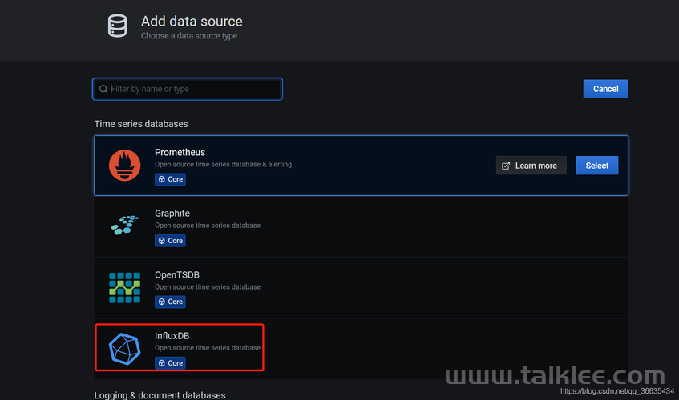Click the database icon beside Add data source
679x400 pixels.
[117, 26]
